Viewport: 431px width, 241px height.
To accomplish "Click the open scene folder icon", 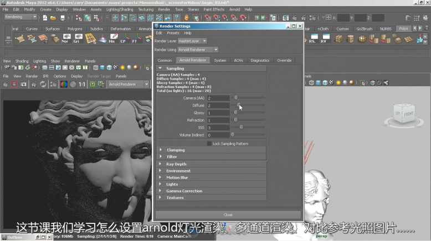I will (x=53, y=18).
